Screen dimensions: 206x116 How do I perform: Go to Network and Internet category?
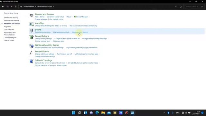[11, 21]
